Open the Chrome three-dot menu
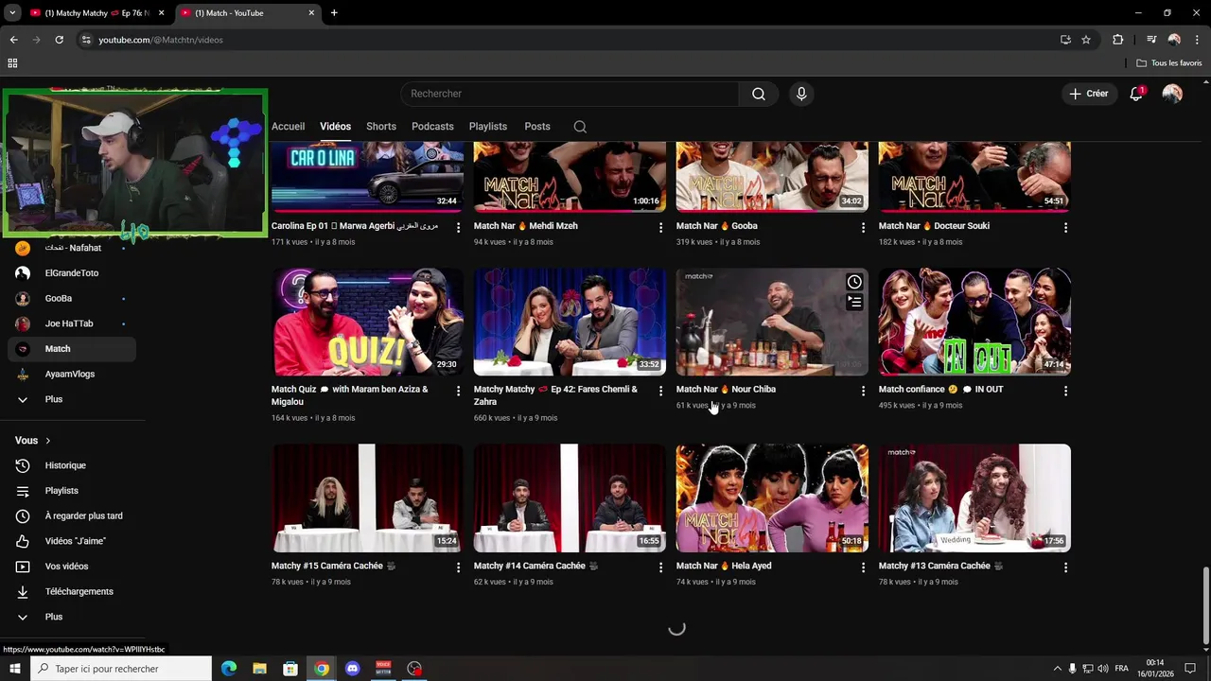The image size is (1211, 681). [1197, 40]
